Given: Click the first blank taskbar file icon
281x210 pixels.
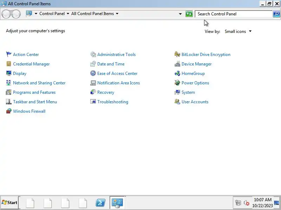Looking at the screenshot, I should click(x=30, y=203).
